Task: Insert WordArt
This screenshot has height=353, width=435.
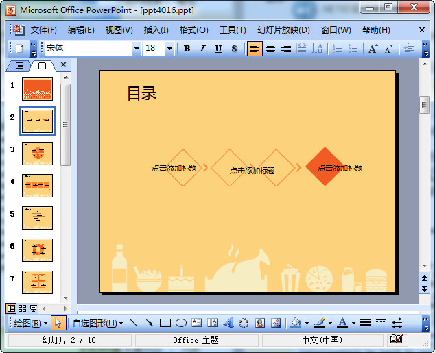Action: pos(228,323)
